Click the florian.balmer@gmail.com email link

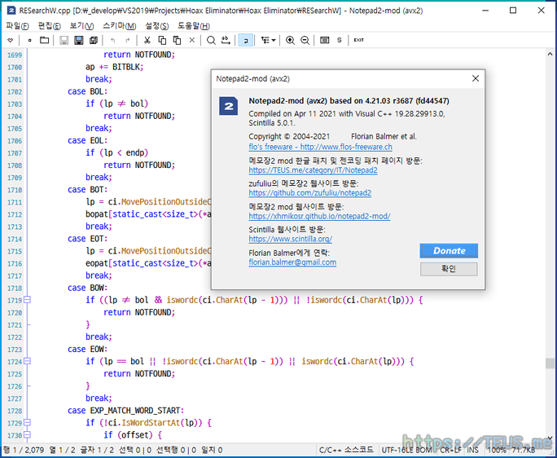[x=292, y=262]
